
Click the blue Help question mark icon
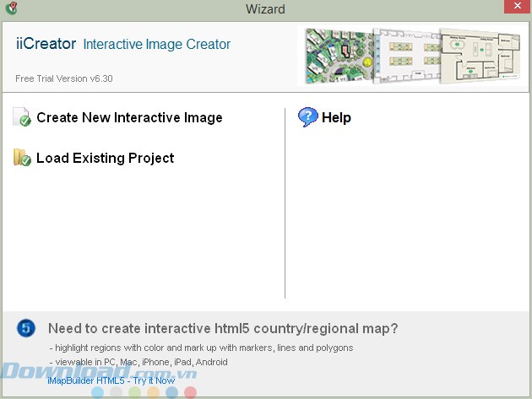(x=308, y=117)
